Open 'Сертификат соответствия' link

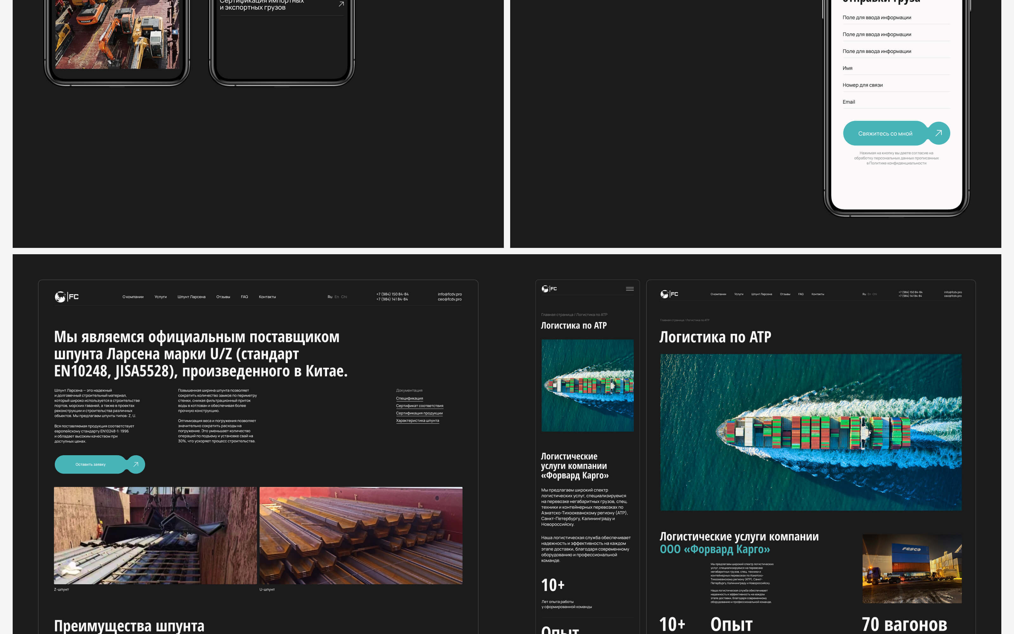click(x=420, y=406)
